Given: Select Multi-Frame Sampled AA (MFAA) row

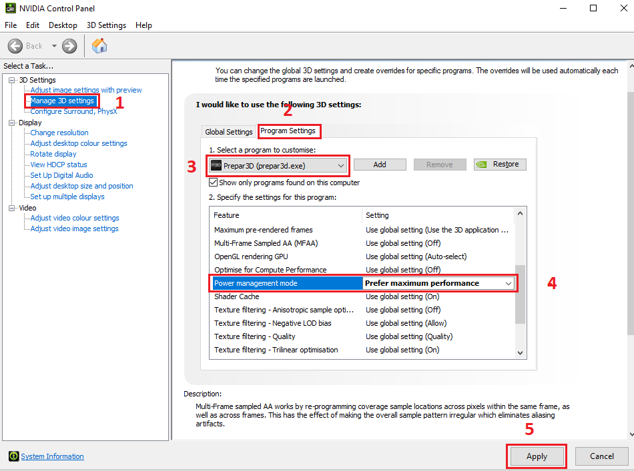Looking at the screenshot, I should (362, 243).
